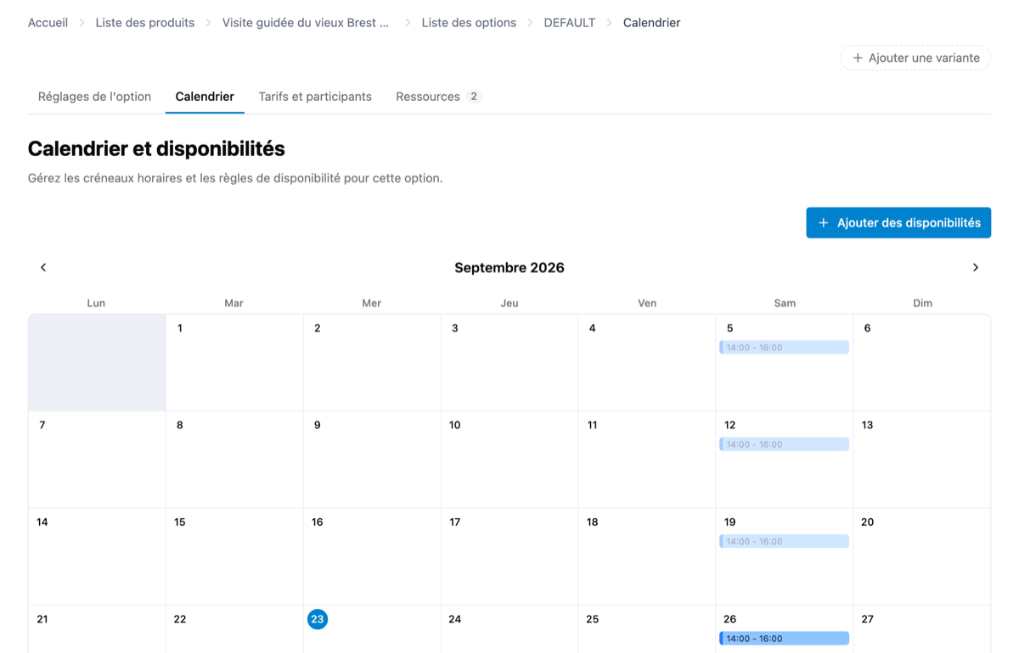Image resolution: width=1019 pixels, height=653 pixels.
Task: Go to Liste des options breadcrumb
Action: click(x=469, y=23)
